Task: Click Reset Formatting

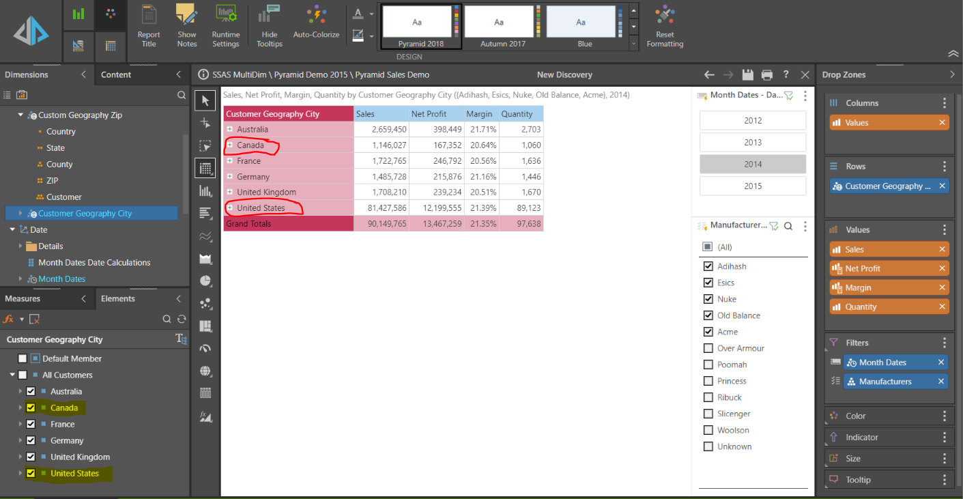Action: tap(665, 26)
